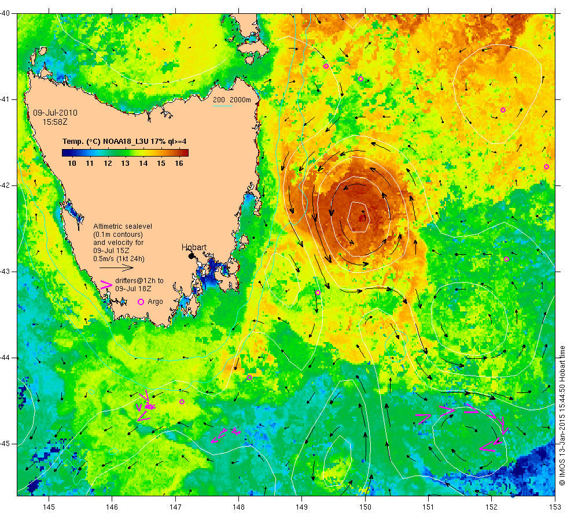The image size is (567, 520).
Task: Click the colorbar value 16
Action: tap(179, 163)
